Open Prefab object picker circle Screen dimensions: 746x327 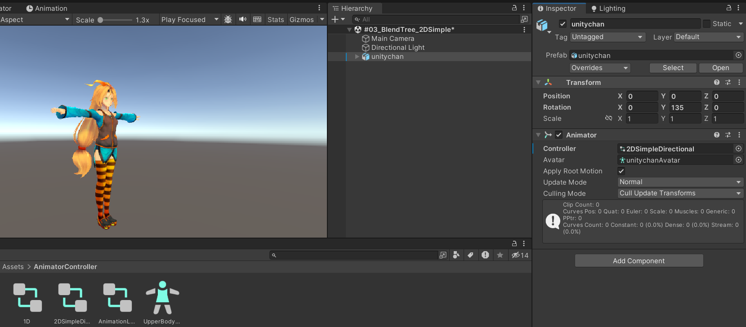click(738, 55)
